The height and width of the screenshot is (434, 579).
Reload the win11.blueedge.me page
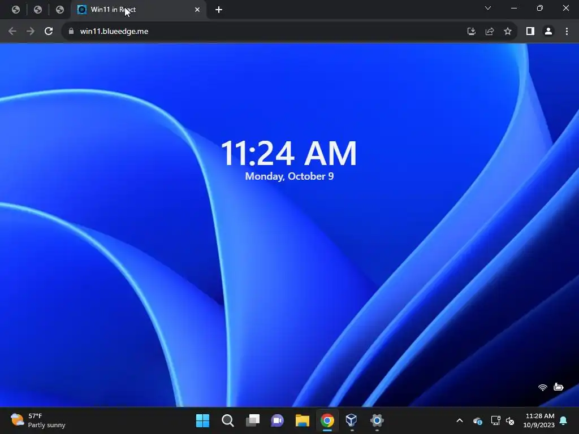49,32
